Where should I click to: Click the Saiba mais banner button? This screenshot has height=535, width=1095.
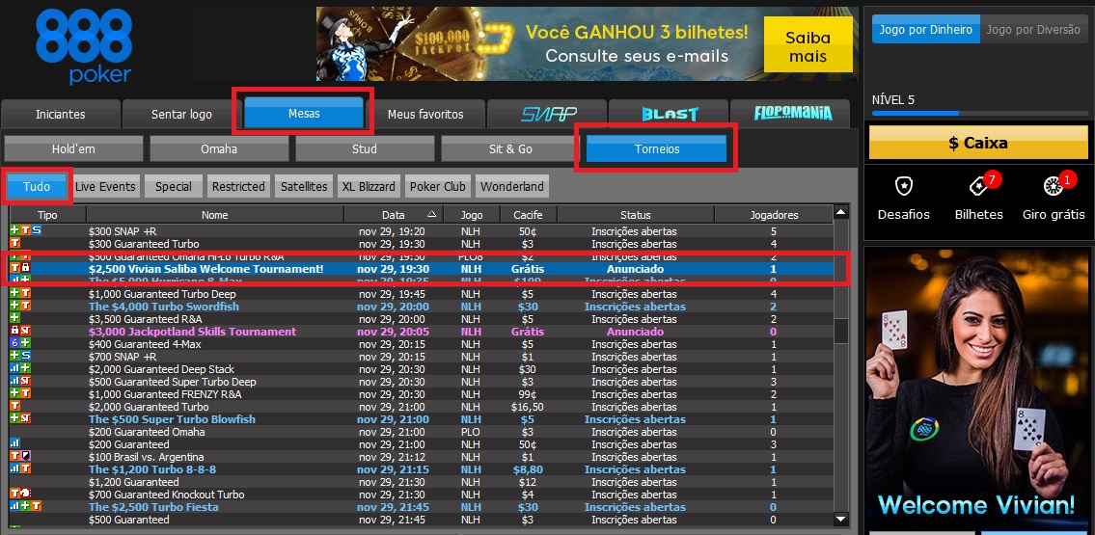coord(808,45)
